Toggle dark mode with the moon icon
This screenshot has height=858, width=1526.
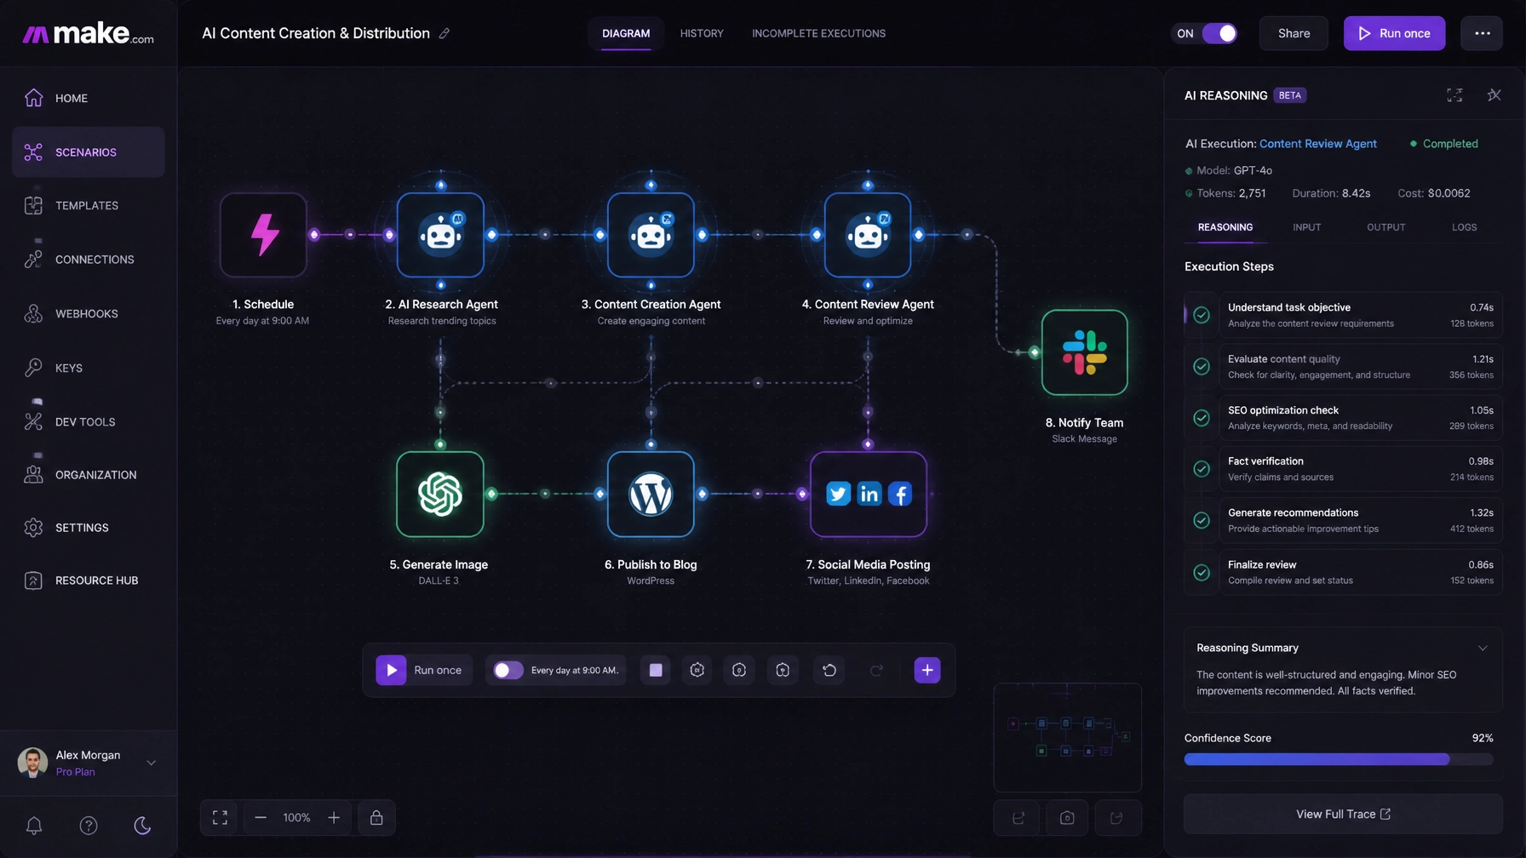[x=142, y=825]
